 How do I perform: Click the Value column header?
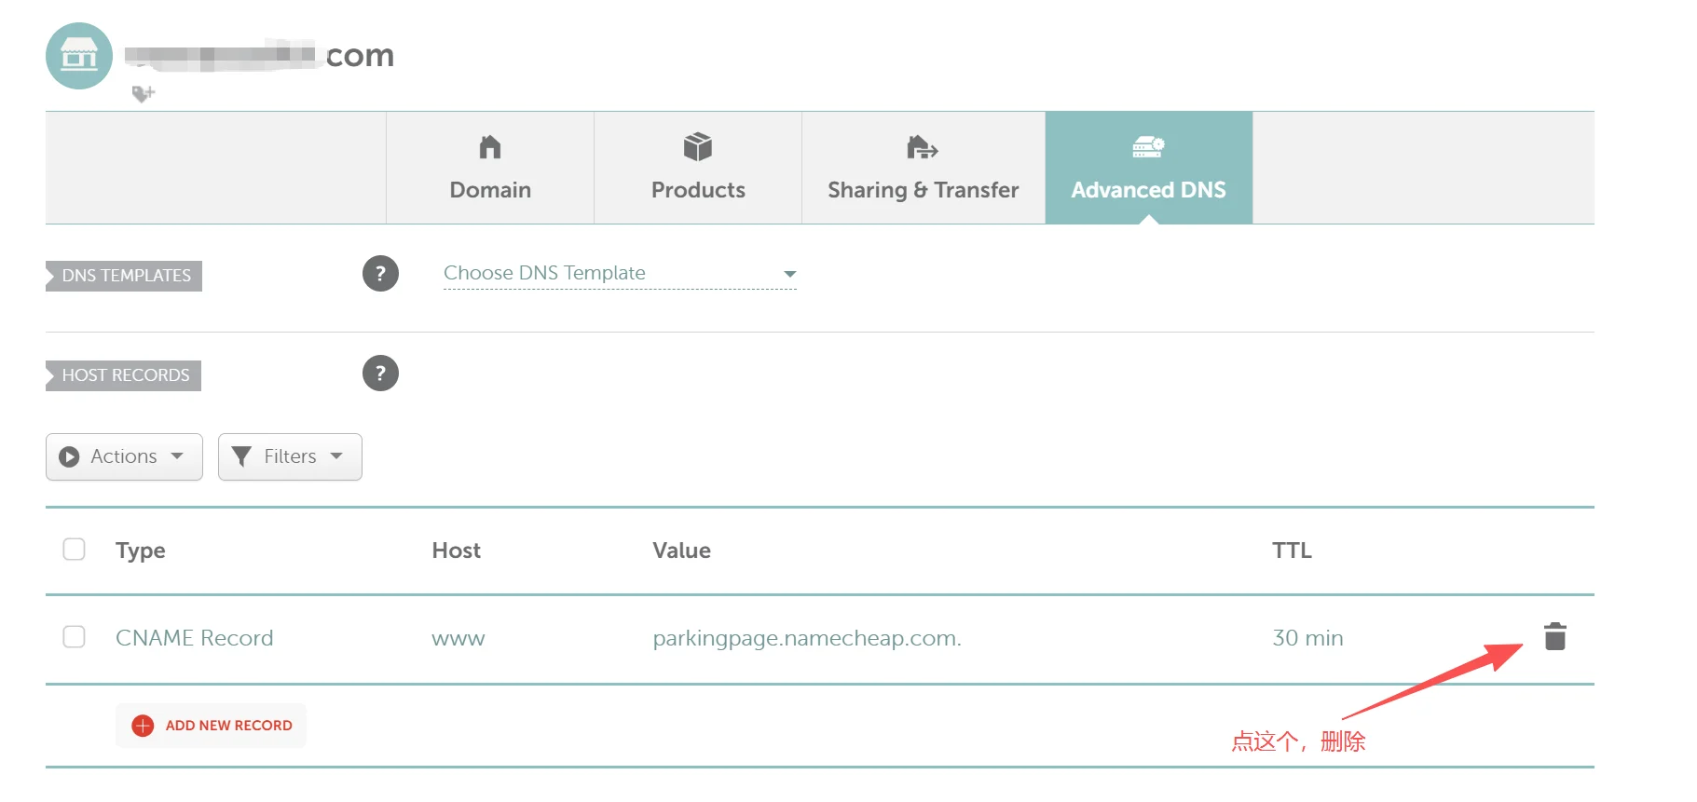click(x=682, y=551)
